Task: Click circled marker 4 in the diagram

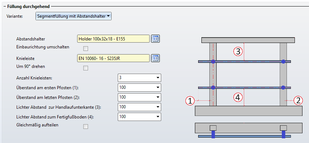Action: point(238,97)
